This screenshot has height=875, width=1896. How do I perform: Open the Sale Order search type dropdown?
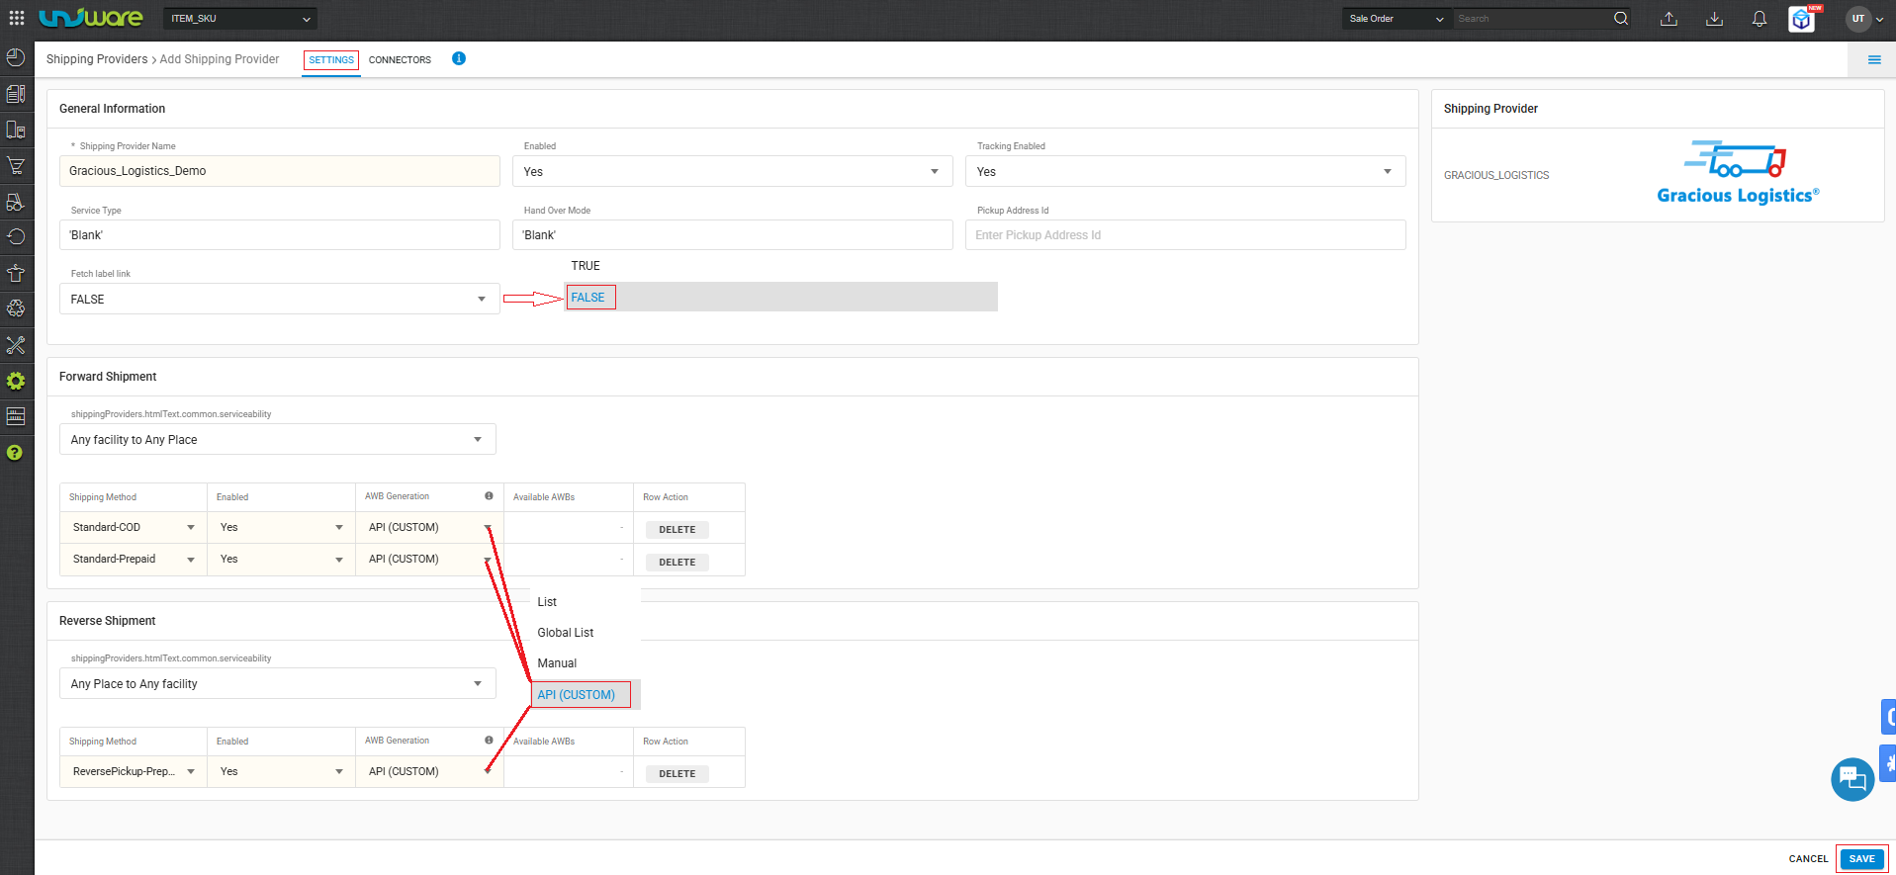click(1397, 19)
